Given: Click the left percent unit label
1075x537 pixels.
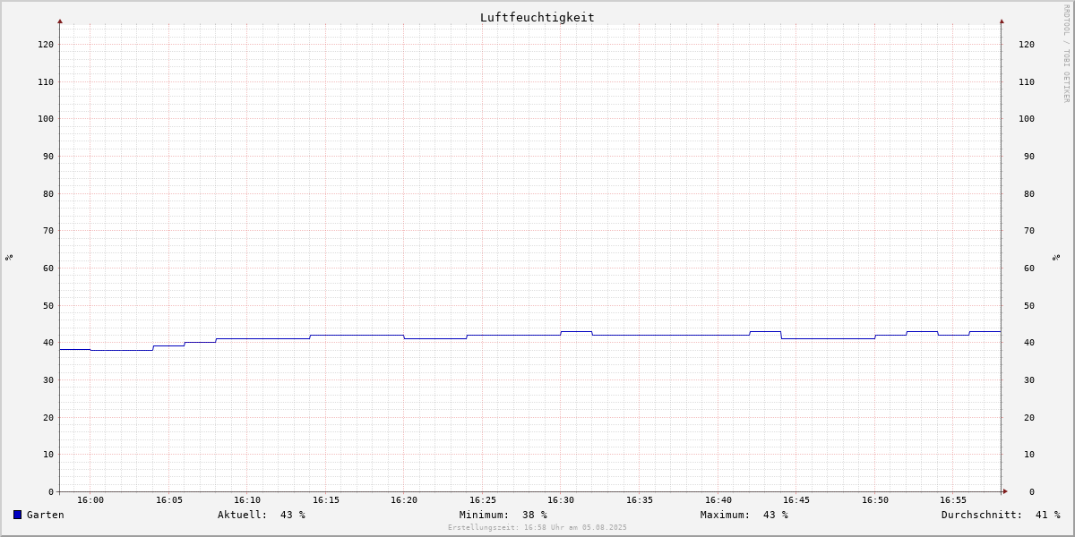Looking at the screenshot, I should tap(9, 257).
